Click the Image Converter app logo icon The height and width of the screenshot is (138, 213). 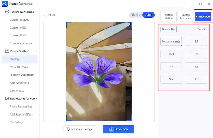[x=5, y=4]
